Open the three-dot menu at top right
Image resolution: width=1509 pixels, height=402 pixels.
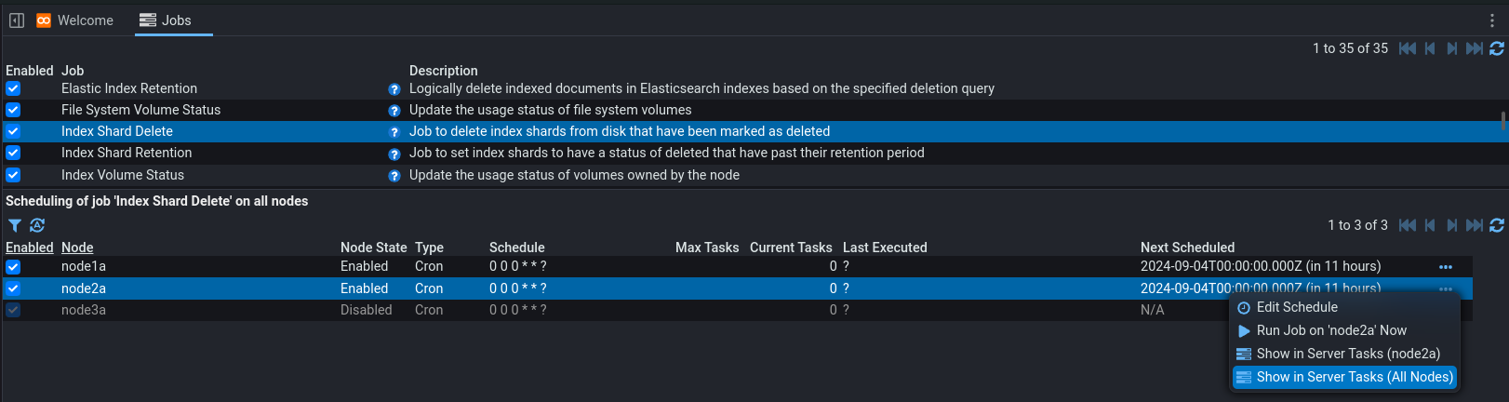tap(1493, 20)
